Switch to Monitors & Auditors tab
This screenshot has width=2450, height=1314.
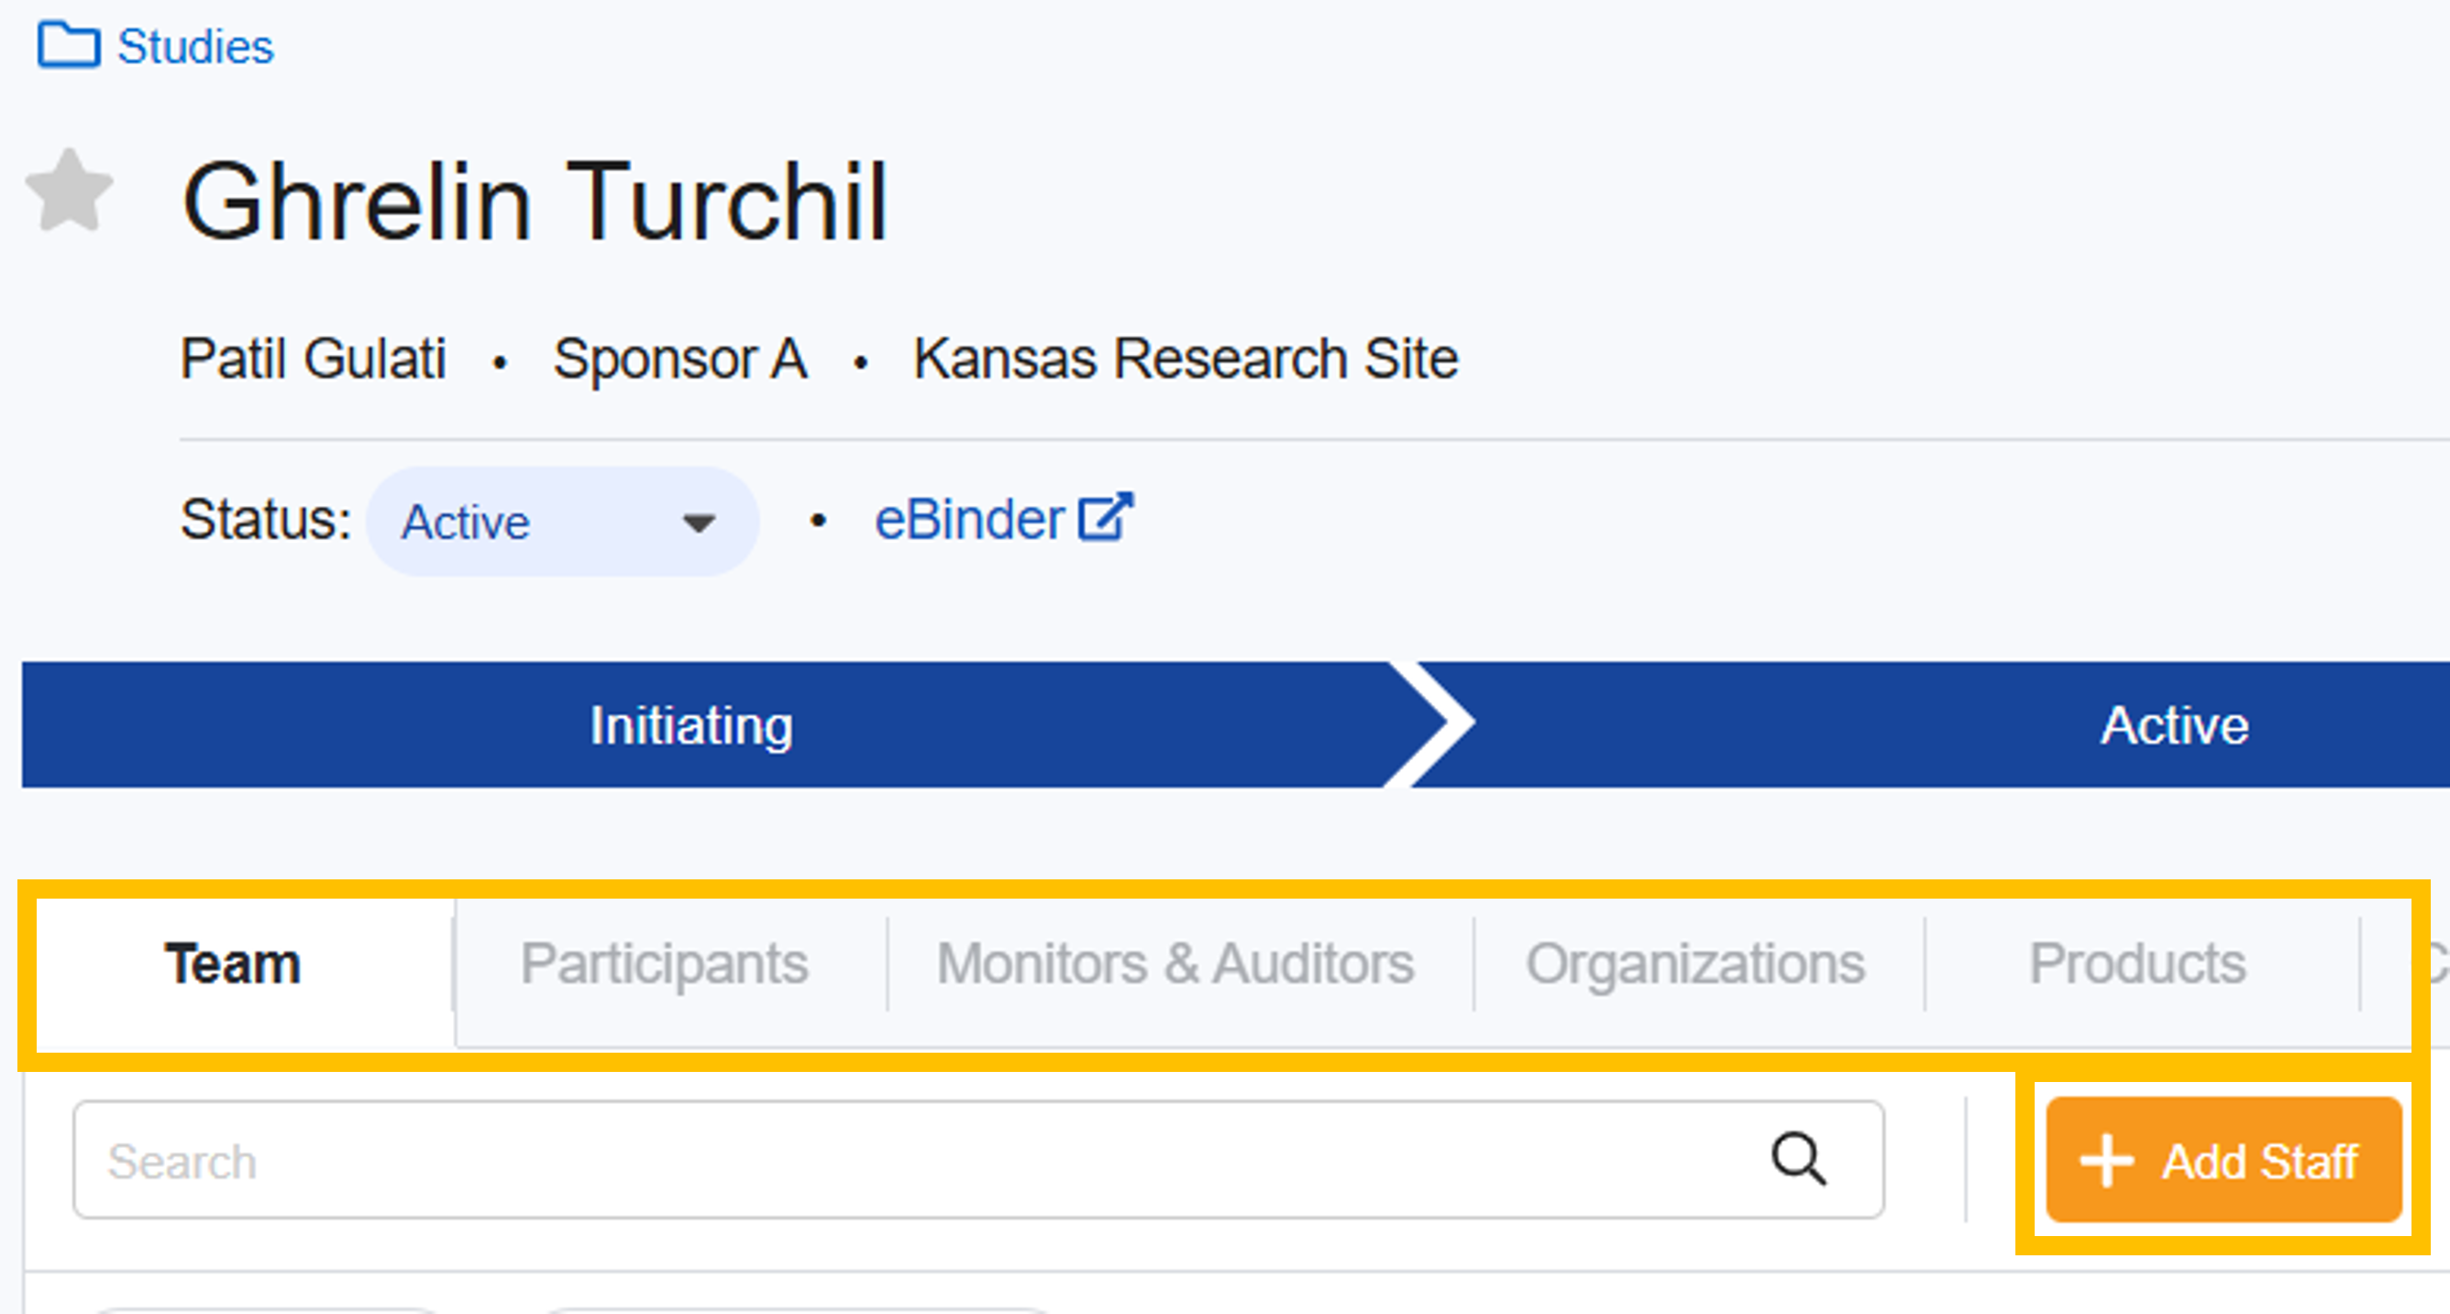1175,963
